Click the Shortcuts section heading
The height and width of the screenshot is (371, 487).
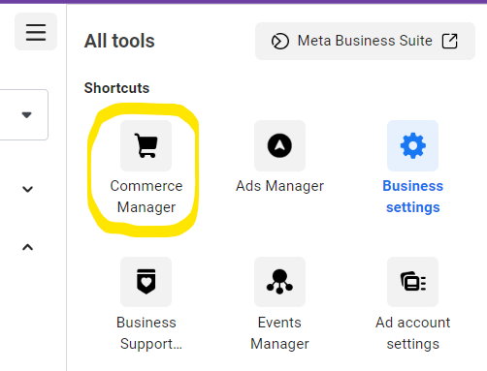(116, 88)
